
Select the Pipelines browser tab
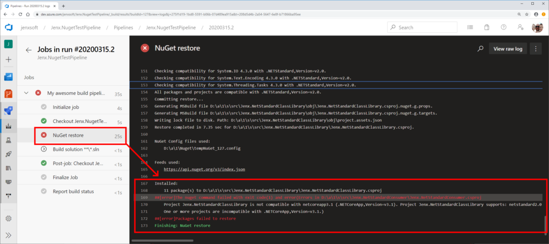(30, 6)
